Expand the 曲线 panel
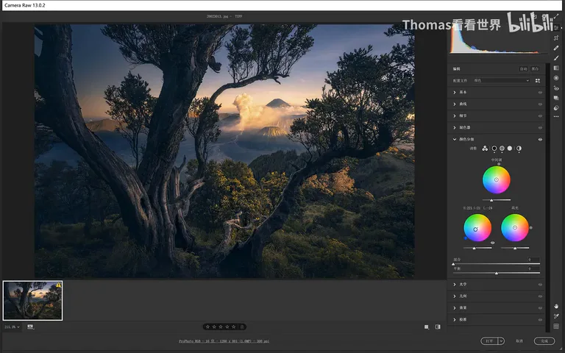This screenshot has width=565, height=353. (x=455, y=104)
